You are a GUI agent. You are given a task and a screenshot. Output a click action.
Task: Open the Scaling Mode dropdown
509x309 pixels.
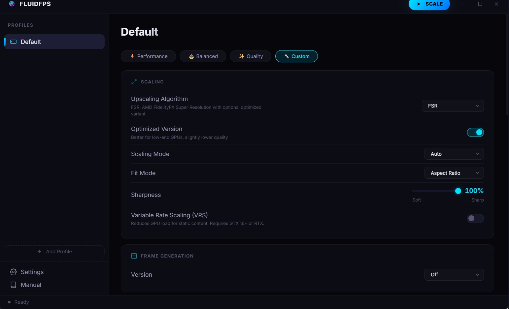click(454, 154)
